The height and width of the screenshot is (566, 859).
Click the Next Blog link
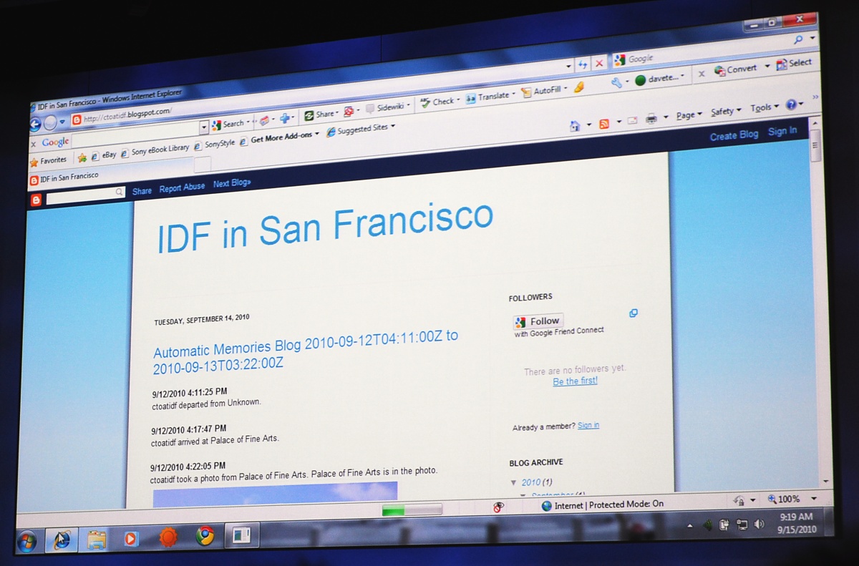click(x=232, y=184)
